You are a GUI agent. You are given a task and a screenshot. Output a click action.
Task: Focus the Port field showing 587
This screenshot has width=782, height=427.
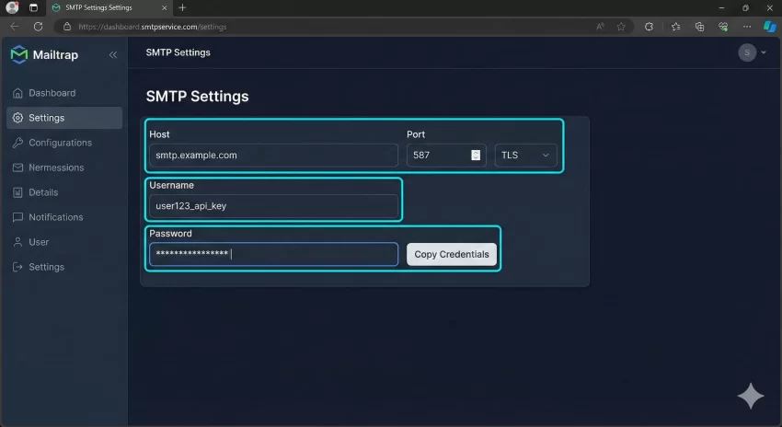[x=446, y=156]
